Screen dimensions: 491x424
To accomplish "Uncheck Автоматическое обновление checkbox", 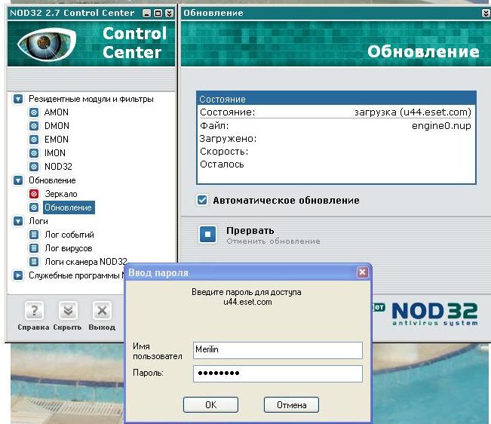I will (x=202, y=201).
